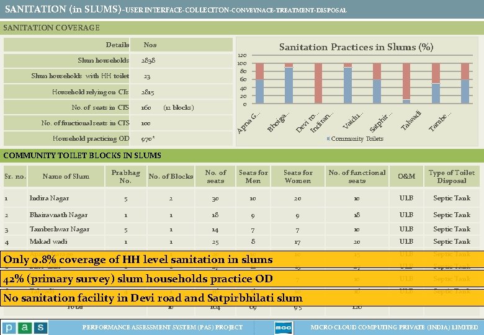Click the blue Community Toilets legend swatch
Viewport: 484px width, 335px height.
tap(328, 139)
